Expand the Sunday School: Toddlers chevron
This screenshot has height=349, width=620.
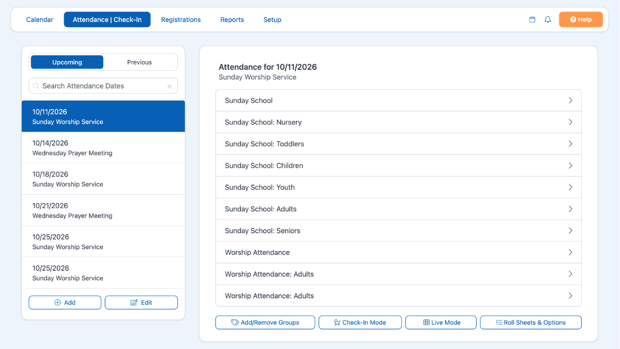571,144
